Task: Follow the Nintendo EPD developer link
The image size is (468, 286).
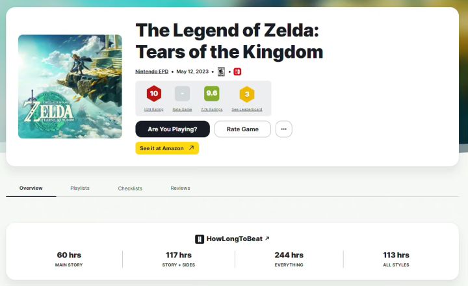Action: pos(151,71)
